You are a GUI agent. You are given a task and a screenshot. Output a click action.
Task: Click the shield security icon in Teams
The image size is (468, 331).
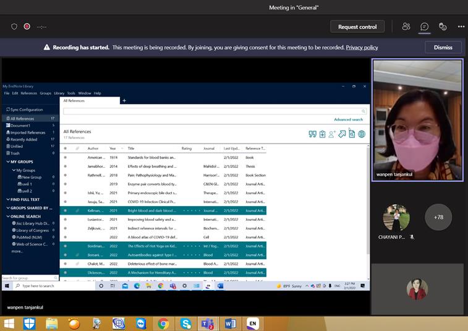[x=14, y=27]
